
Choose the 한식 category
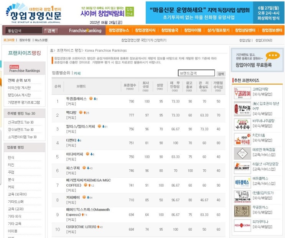coord(11,157)
